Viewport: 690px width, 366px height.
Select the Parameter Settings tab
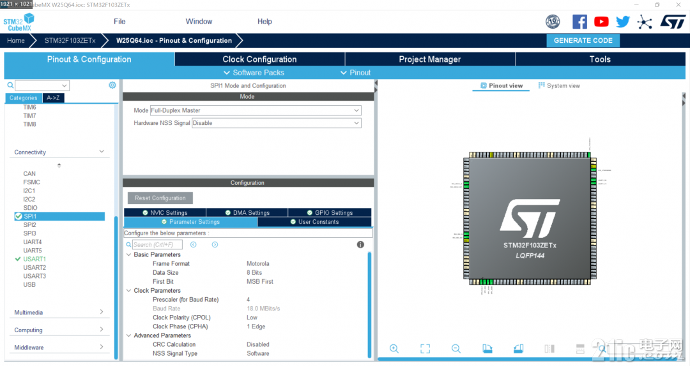coord(190,222)
